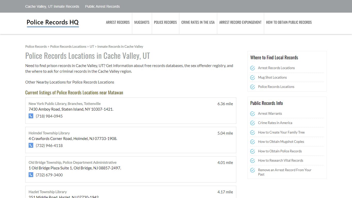Click checkmark icon next to Mug Shot Locations

pyautogui.click(x=253, y=77)
